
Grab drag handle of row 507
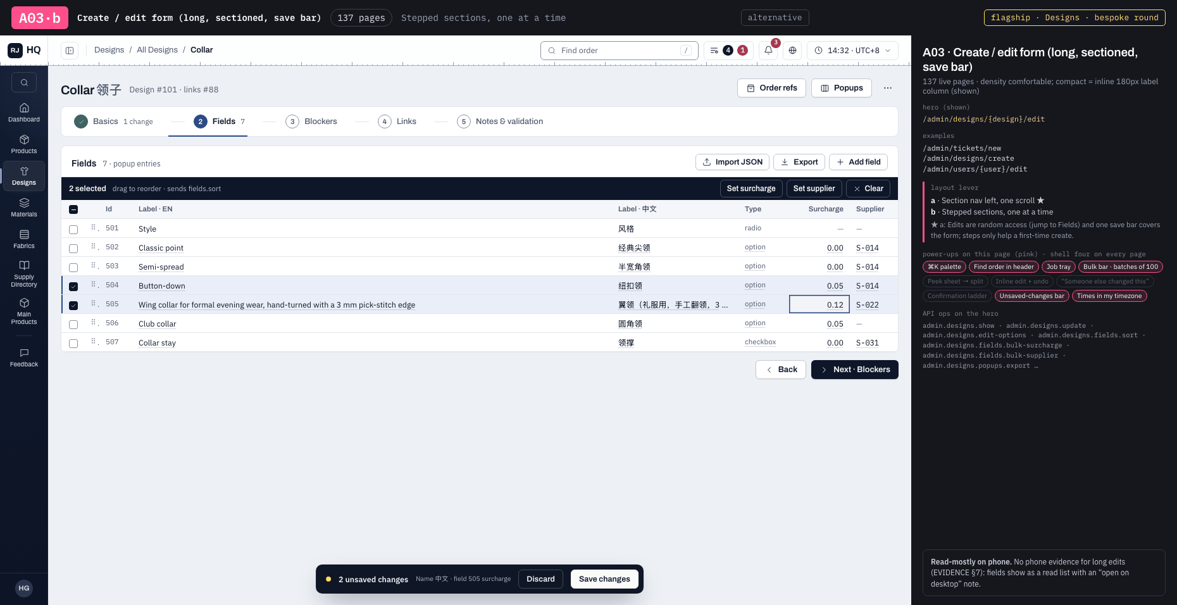(x=94, y=342)
